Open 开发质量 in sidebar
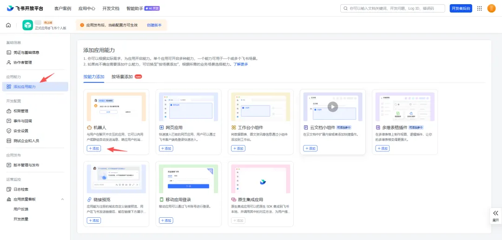Image resolution: width=502 pixels, height=240 pixels. tap(21, 219)
